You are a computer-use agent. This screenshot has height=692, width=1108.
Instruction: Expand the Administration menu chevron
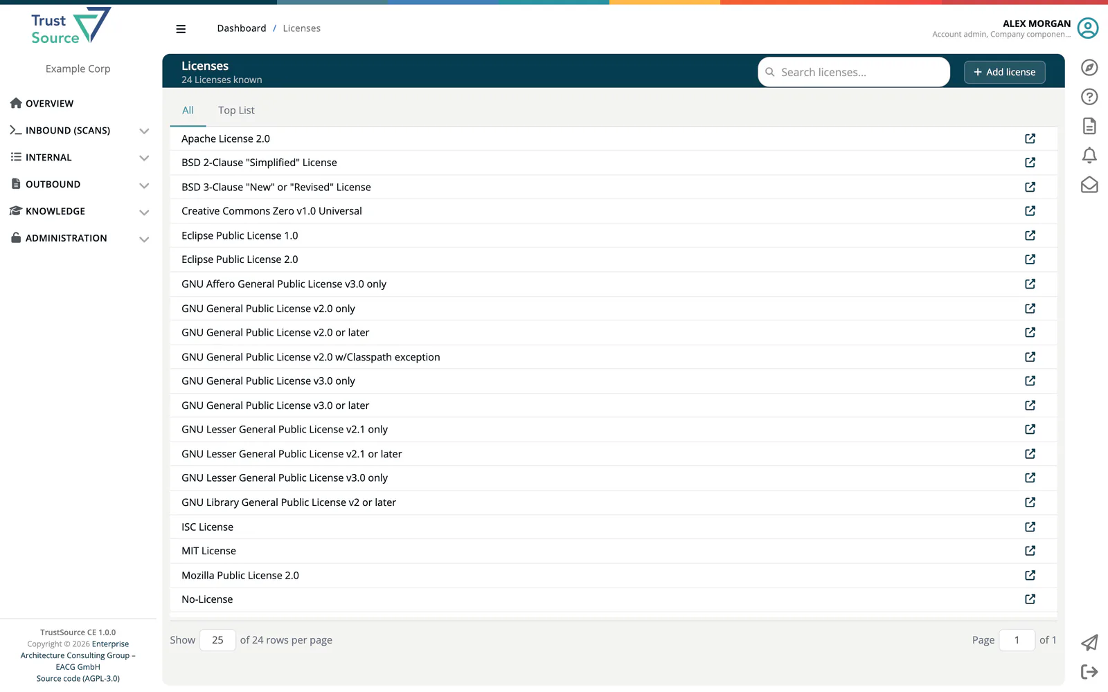[x=144, y=239]
